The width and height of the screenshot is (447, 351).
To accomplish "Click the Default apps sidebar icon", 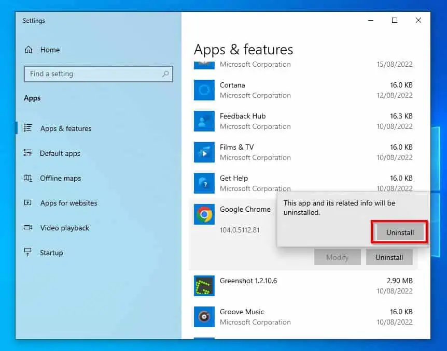I will pos(27,153).
